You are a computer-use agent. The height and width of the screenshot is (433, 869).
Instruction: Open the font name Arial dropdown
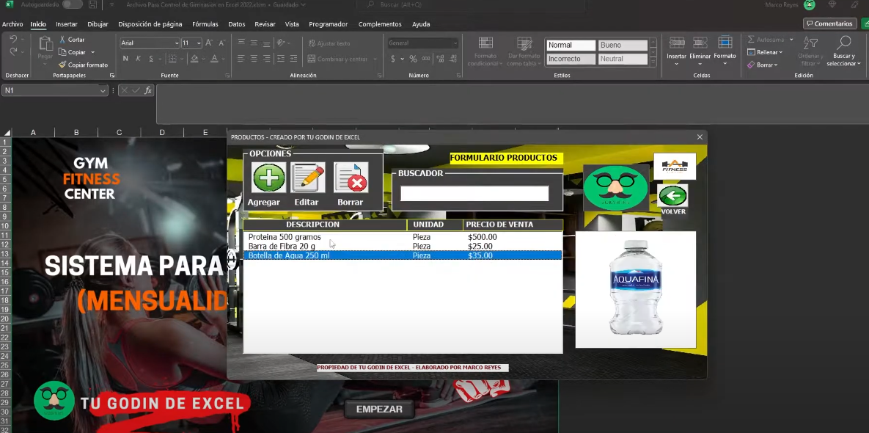pos(177,43)
